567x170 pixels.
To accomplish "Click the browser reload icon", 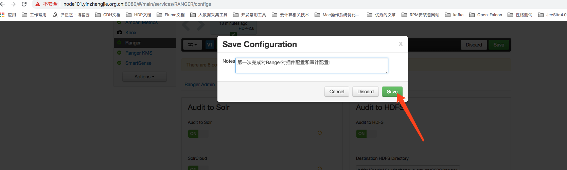I will pos(24,4).
